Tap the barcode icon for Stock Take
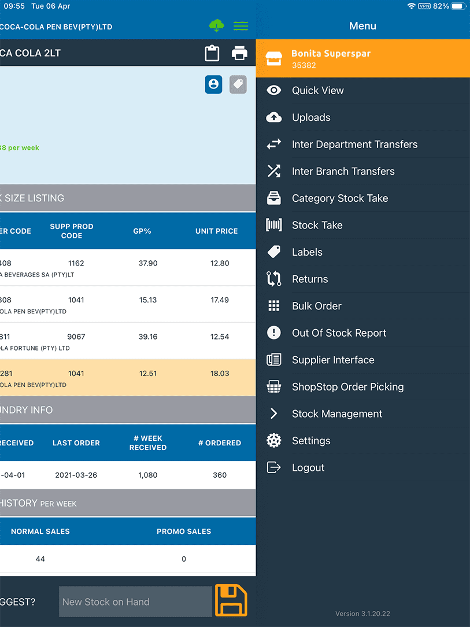Viewport: 470px width, 627px height. (x=274, y=225)
